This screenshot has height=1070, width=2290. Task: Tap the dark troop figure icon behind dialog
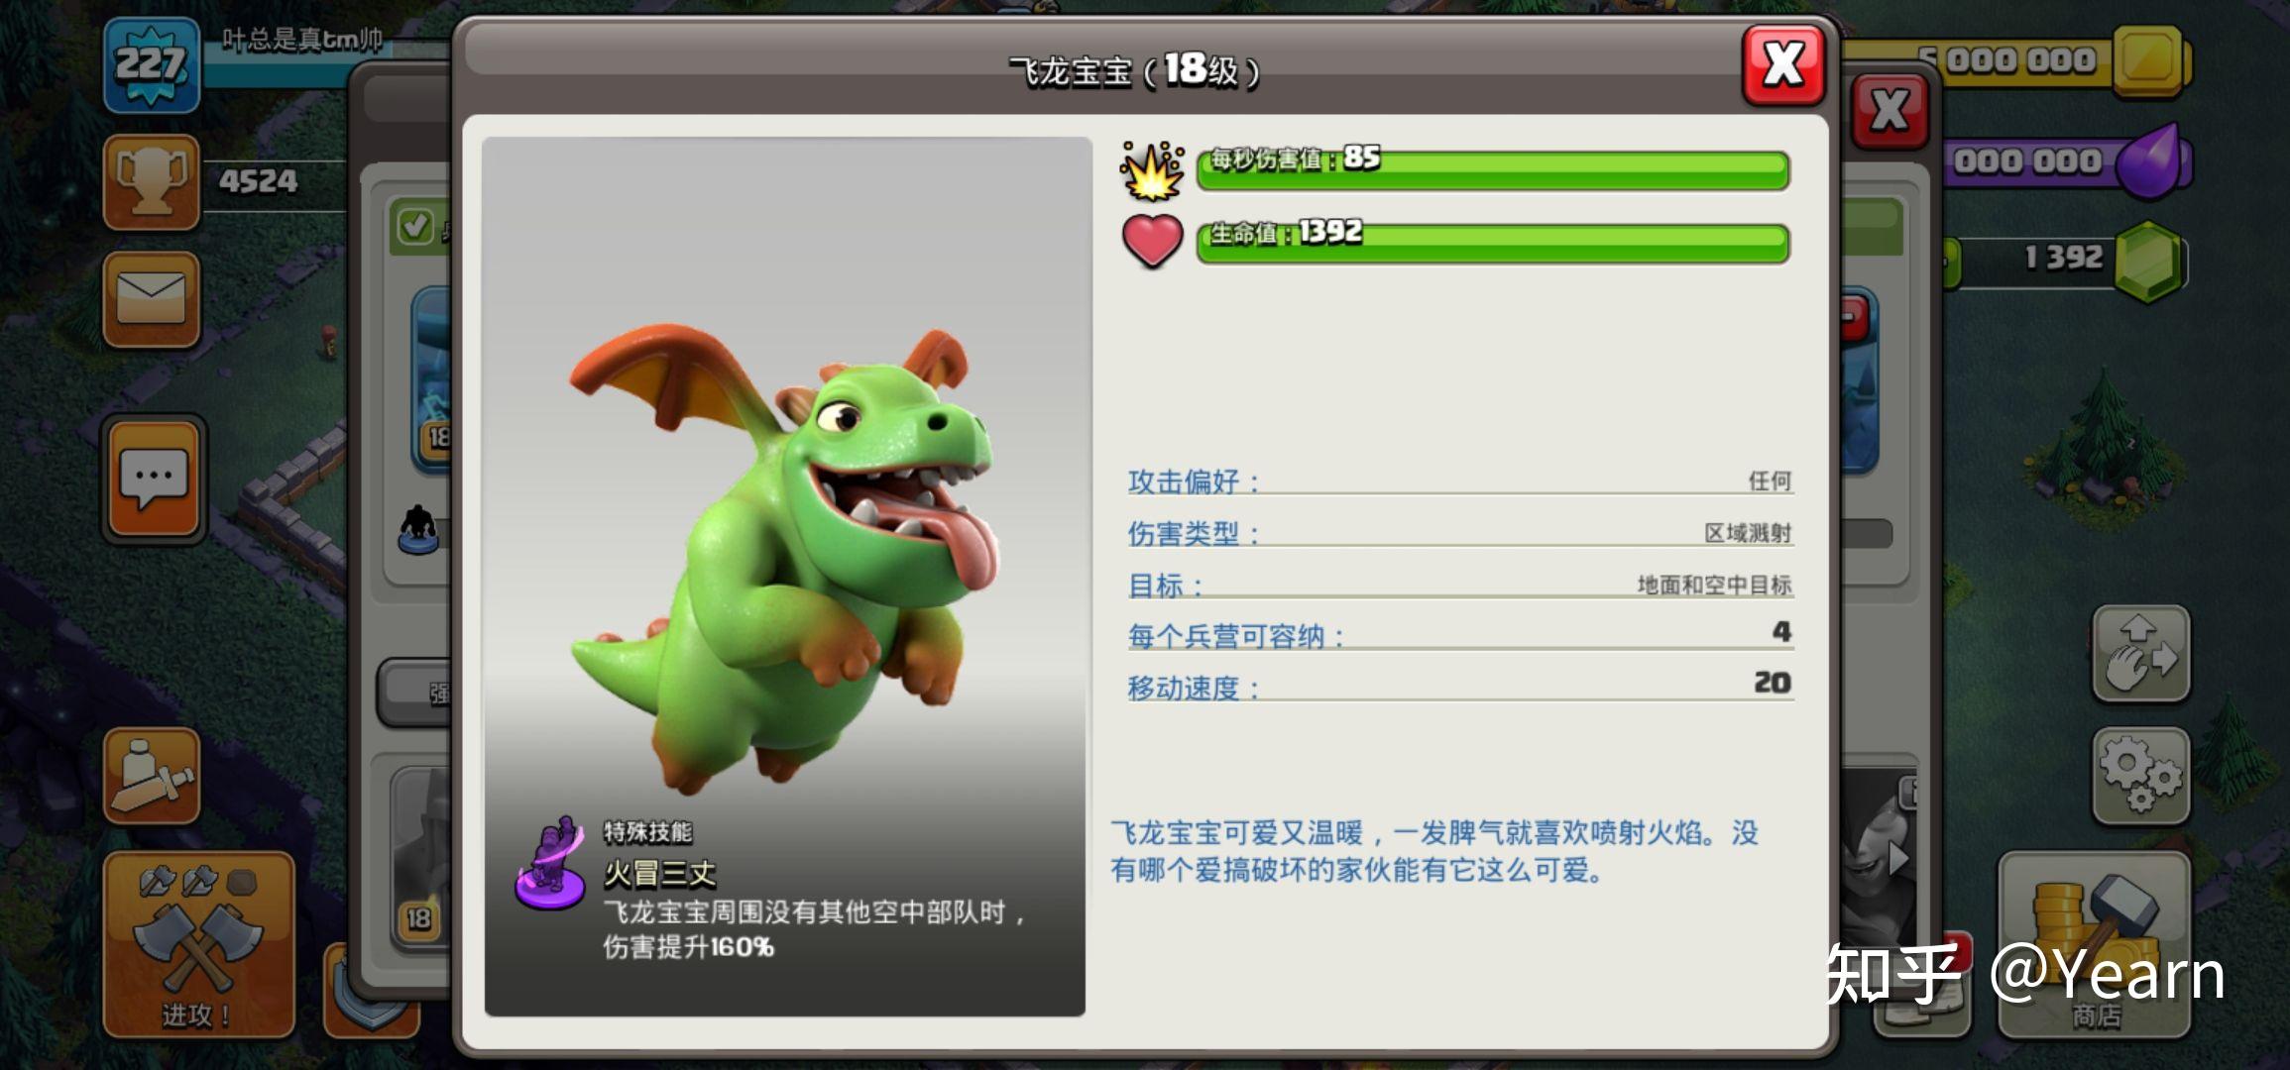click(x=418, y=530)
